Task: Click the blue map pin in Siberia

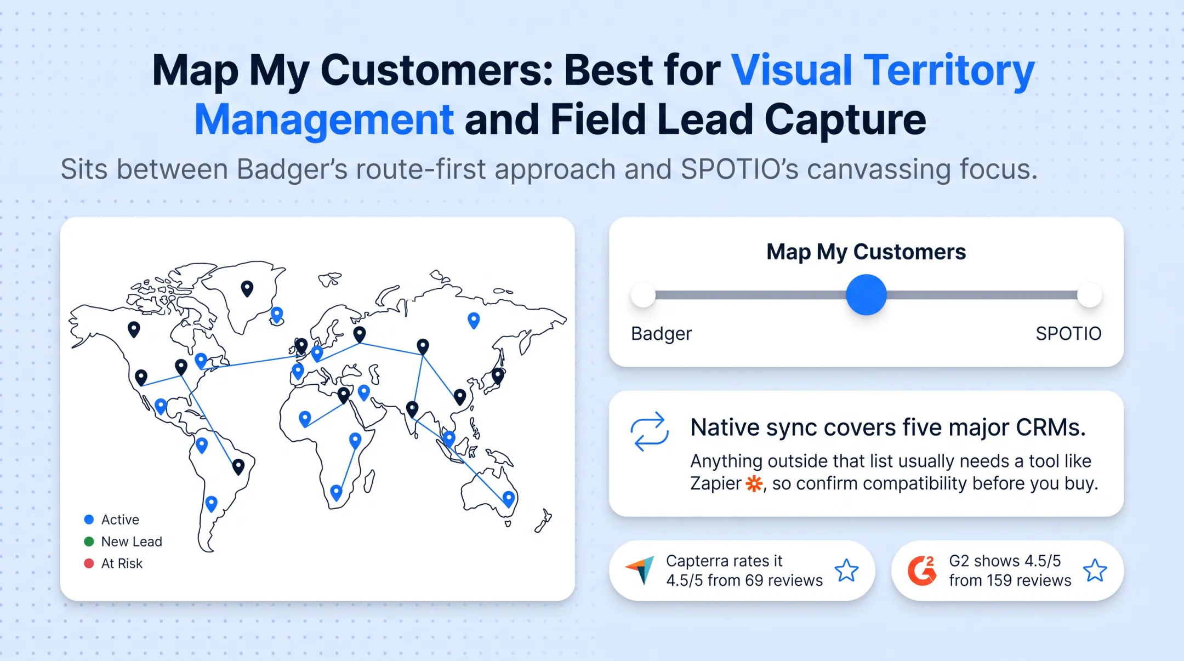Action: [x=474, y=320]
